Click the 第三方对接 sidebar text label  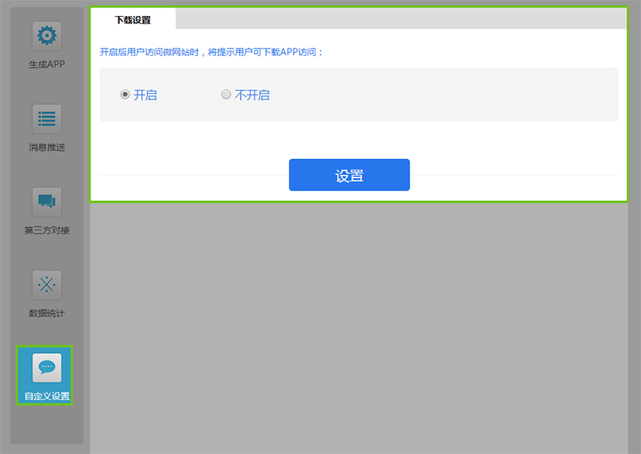[47, 230]
